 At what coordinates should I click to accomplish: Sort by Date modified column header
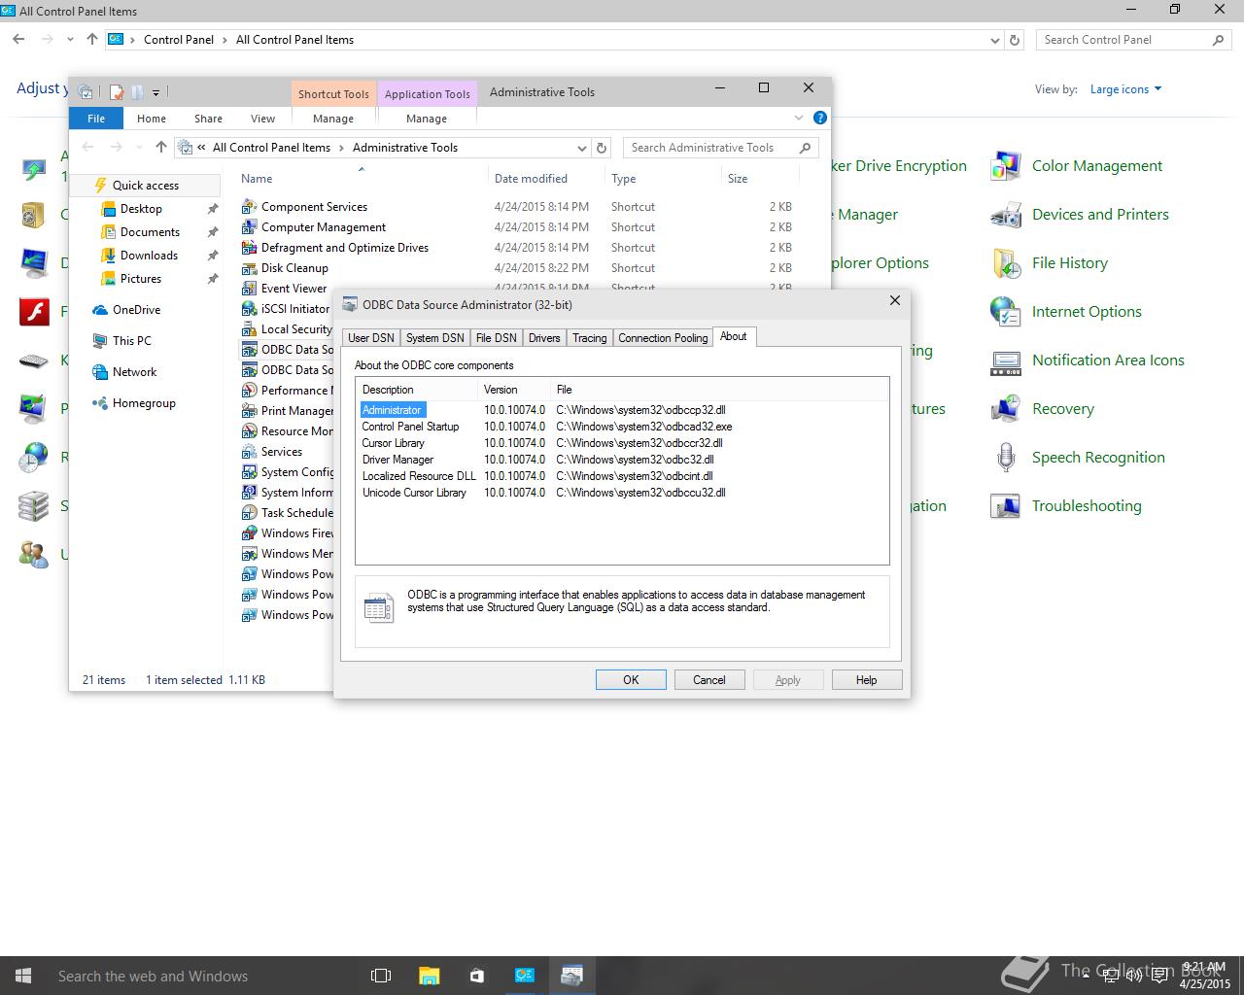coord(531,179)
